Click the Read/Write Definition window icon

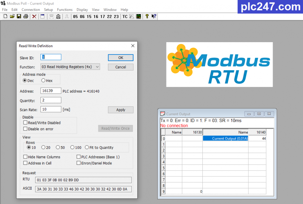tap(43, 16)
